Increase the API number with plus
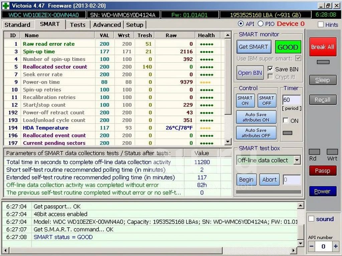This screenshot has width=342, height=256. coord(335,246)
